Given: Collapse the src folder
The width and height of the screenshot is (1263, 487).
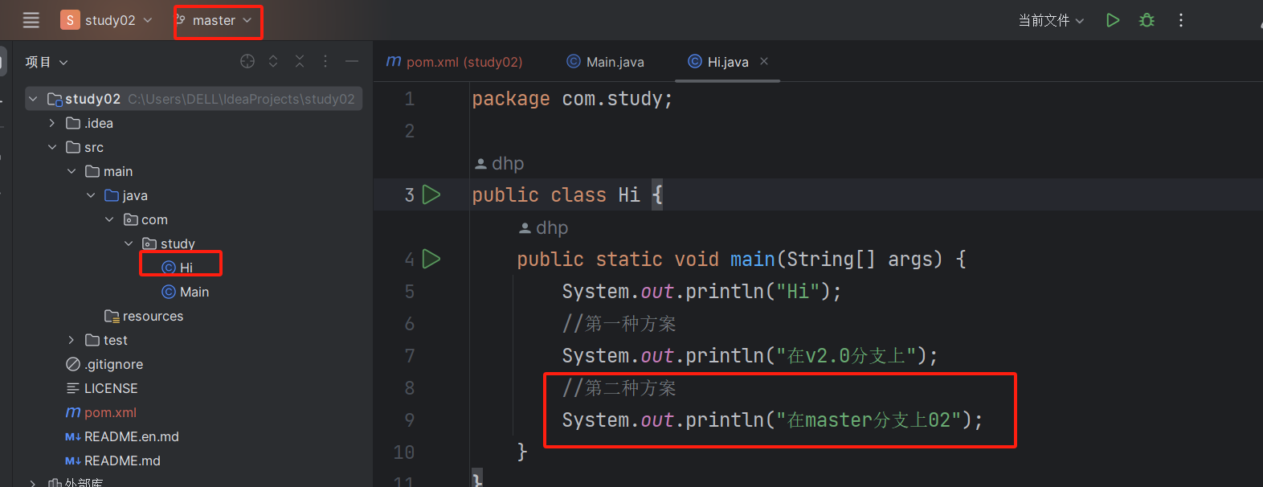Looking at the screenshot, I should click(52, 147).
